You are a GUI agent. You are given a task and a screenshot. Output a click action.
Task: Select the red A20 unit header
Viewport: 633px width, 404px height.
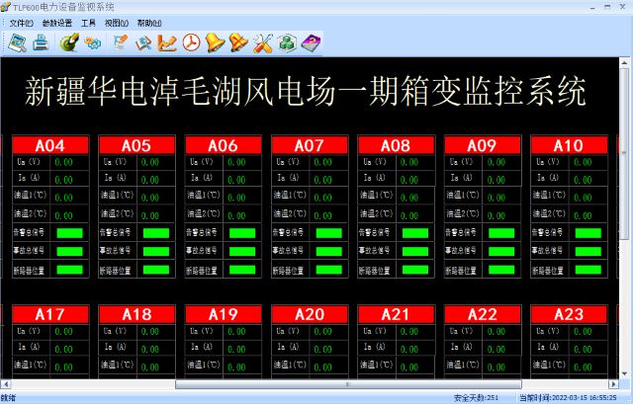(310, 314)
